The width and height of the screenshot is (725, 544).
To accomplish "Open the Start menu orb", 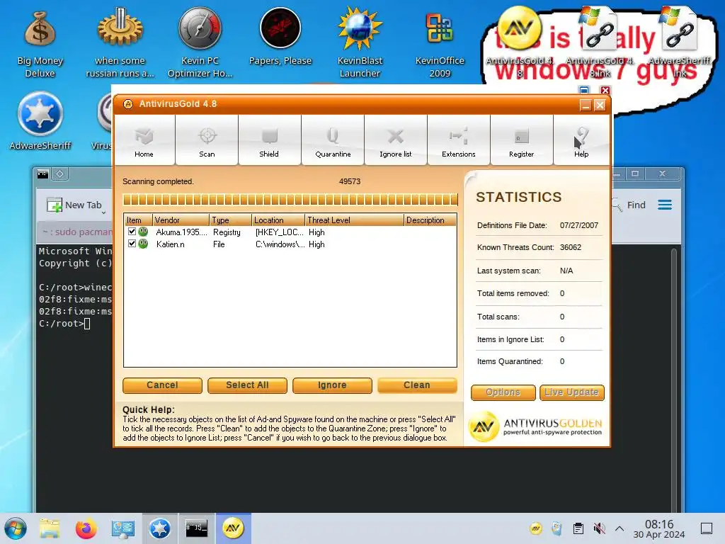I will [x=16, y=528].
